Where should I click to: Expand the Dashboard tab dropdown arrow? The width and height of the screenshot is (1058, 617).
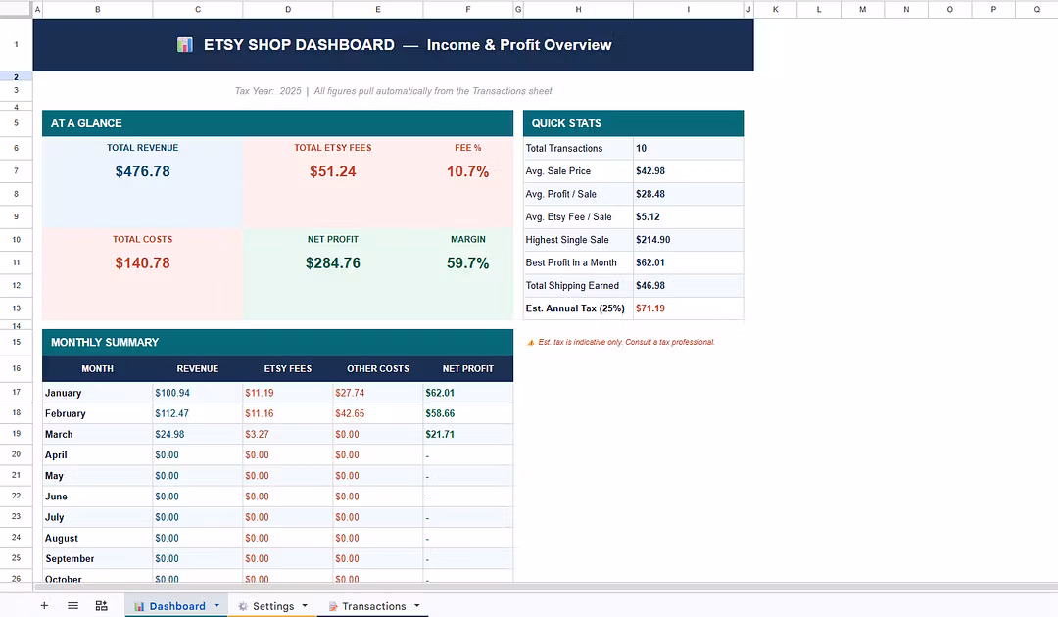[x=216, y=605]
